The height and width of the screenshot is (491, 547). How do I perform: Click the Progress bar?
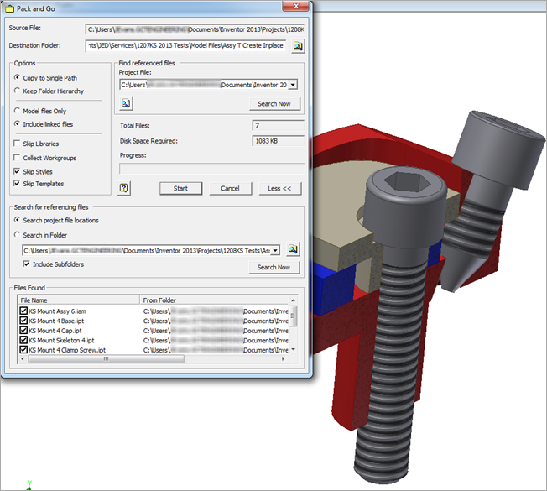[x=211, y=169]
